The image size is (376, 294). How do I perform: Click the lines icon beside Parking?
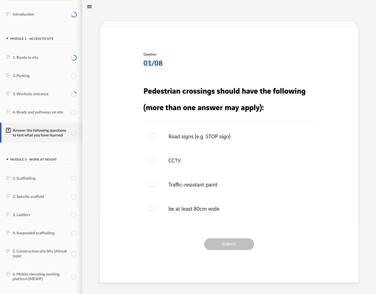click(x=8, y=75)
